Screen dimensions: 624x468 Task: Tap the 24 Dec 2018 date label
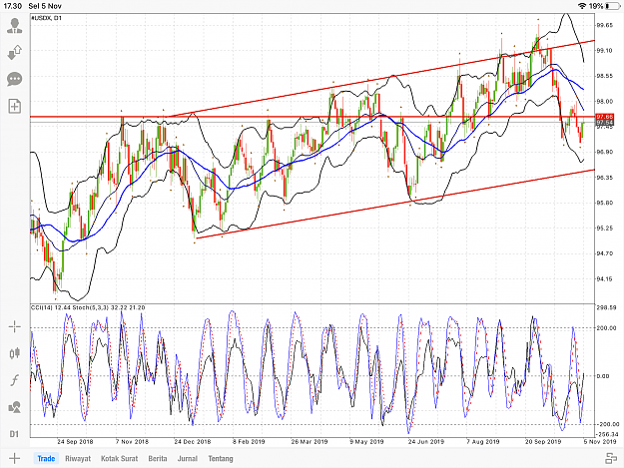[x=193, y=442]
